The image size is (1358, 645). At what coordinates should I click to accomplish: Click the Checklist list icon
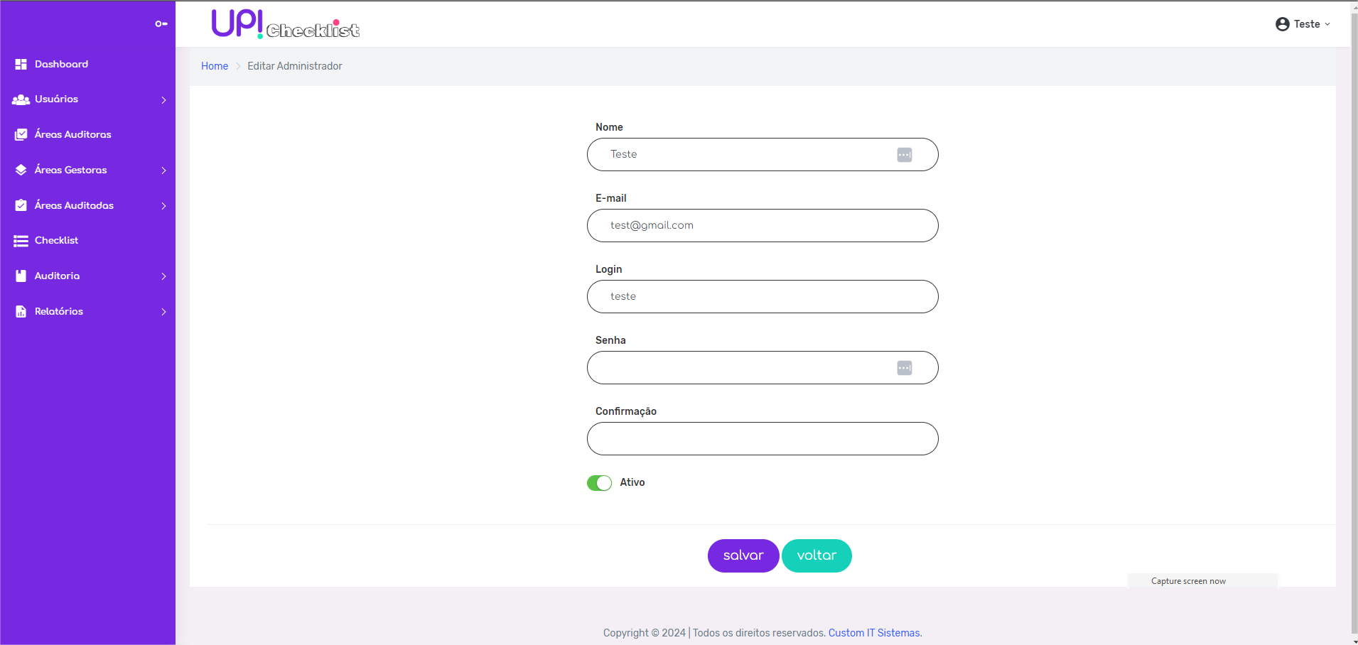coord(21,241)
